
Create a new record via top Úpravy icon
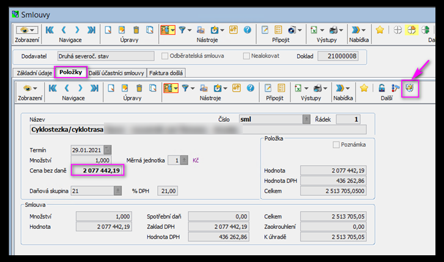(x=108, y=29)
